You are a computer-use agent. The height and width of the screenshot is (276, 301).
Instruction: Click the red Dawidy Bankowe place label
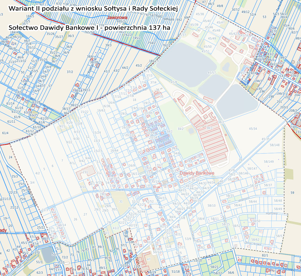pos(197,173)
